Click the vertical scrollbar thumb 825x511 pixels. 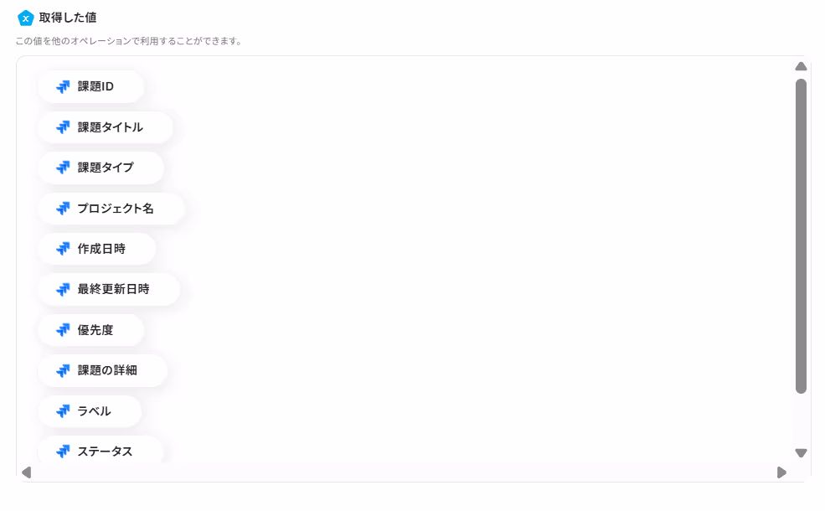pyautogui.click(x=801, y=236)
